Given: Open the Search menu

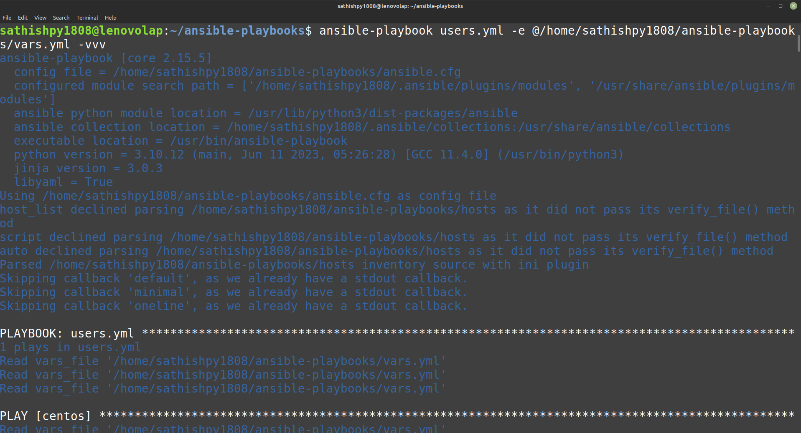Looking at the screenshot, I should [x=61, y=18].
